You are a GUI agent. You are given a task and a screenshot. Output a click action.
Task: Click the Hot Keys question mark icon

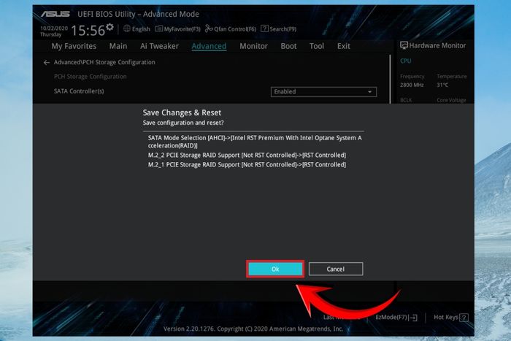click(x=464, y=317)
